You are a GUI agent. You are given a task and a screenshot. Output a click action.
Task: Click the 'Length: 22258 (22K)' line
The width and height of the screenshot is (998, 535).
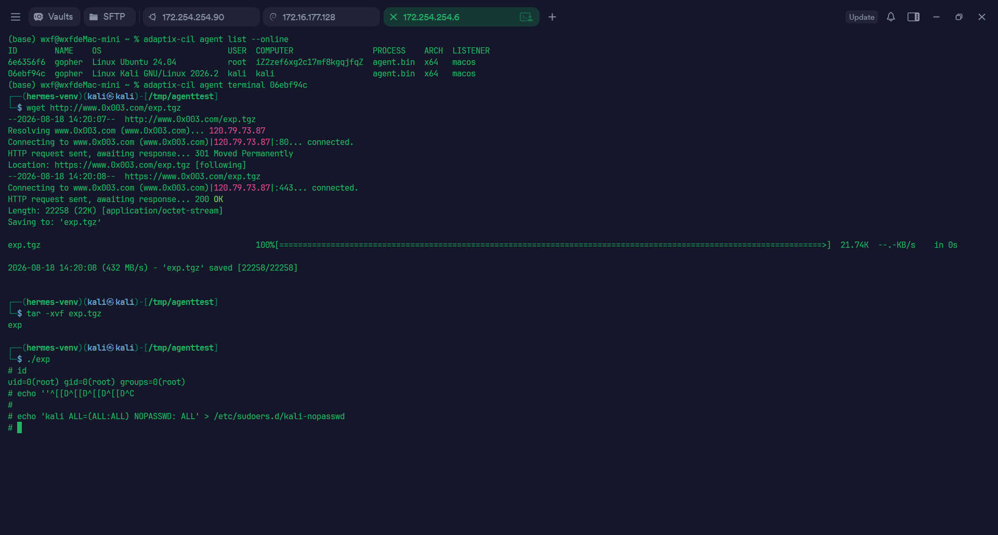(115, 211)
